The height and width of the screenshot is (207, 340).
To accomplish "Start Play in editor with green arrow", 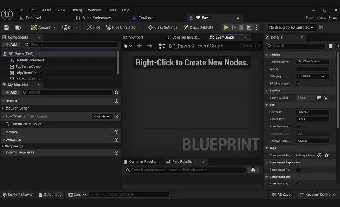I will (x=226, y=27).
